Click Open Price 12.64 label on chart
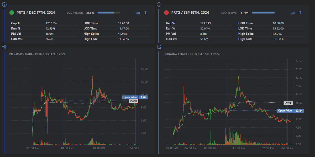The height and width of the screenshot is (157, 315). [x=290, y=111]
